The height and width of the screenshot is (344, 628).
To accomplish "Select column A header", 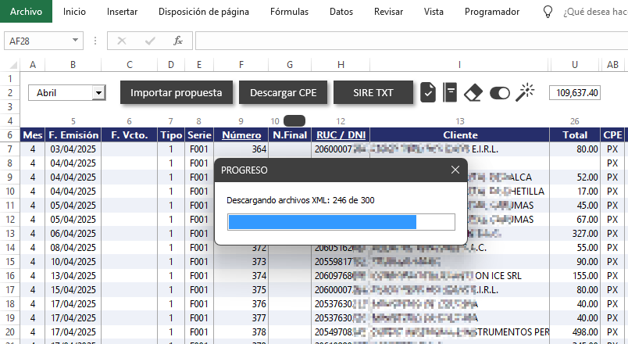I will pyautogui.click(x=33, y=65).
